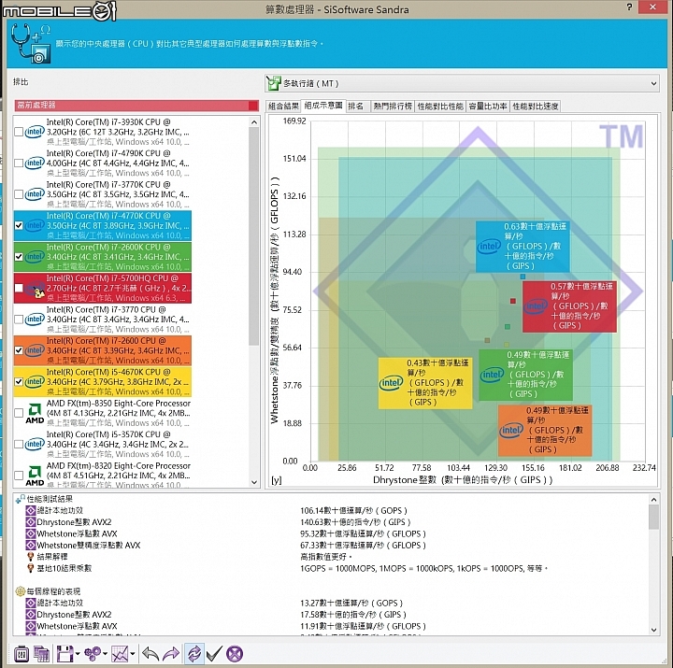Select the 組成示意圖 tab
The image size is (673, 668).
pos(323,106)
